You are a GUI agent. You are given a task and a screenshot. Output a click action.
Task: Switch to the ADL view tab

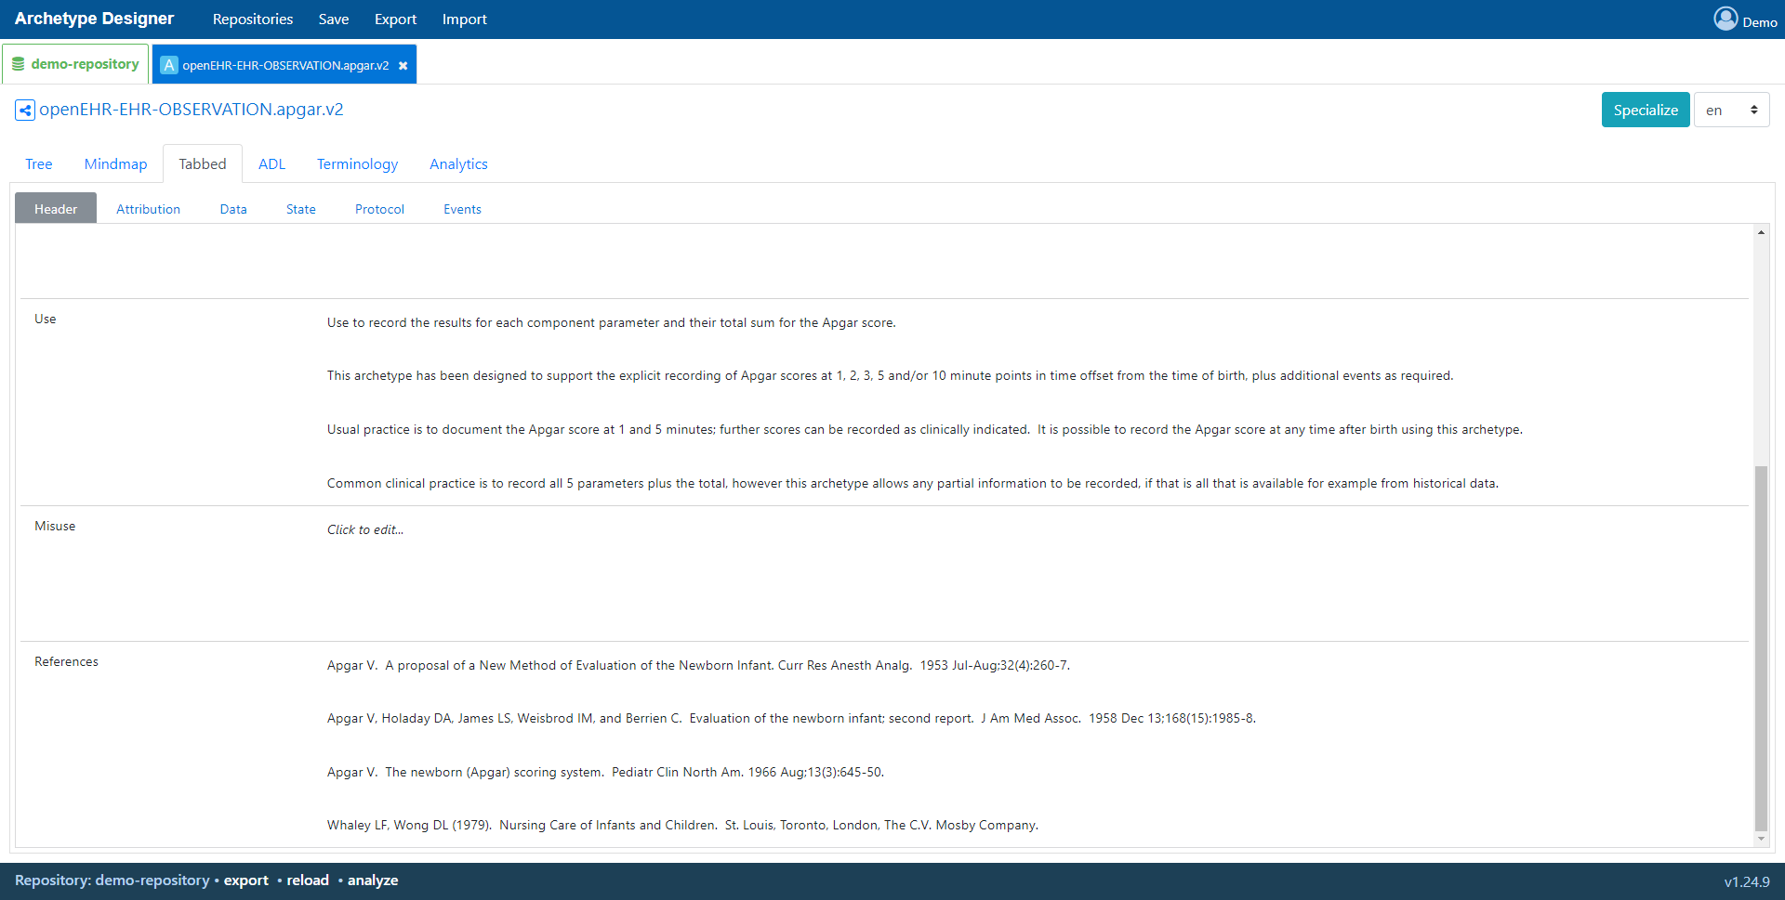tap(271, 164)
